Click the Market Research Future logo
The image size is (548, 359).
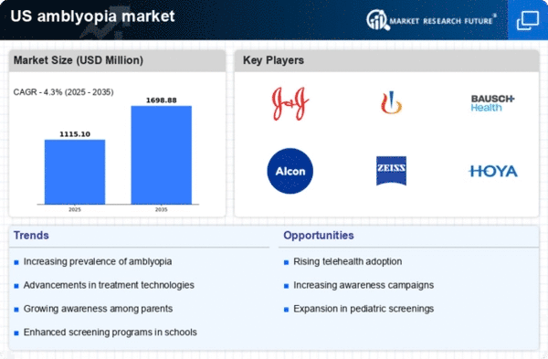(431, 20)
